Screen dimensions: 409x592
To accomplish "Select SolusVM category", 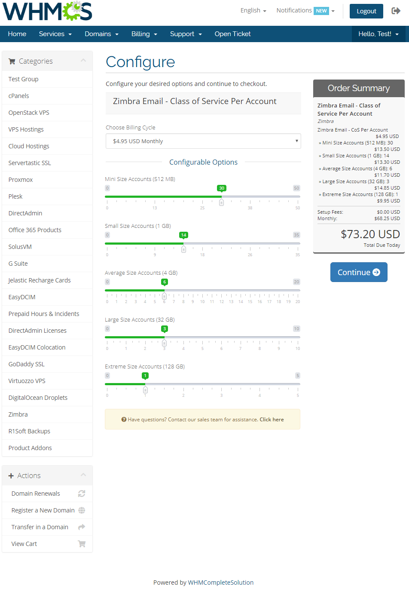I will pos(47,247).
